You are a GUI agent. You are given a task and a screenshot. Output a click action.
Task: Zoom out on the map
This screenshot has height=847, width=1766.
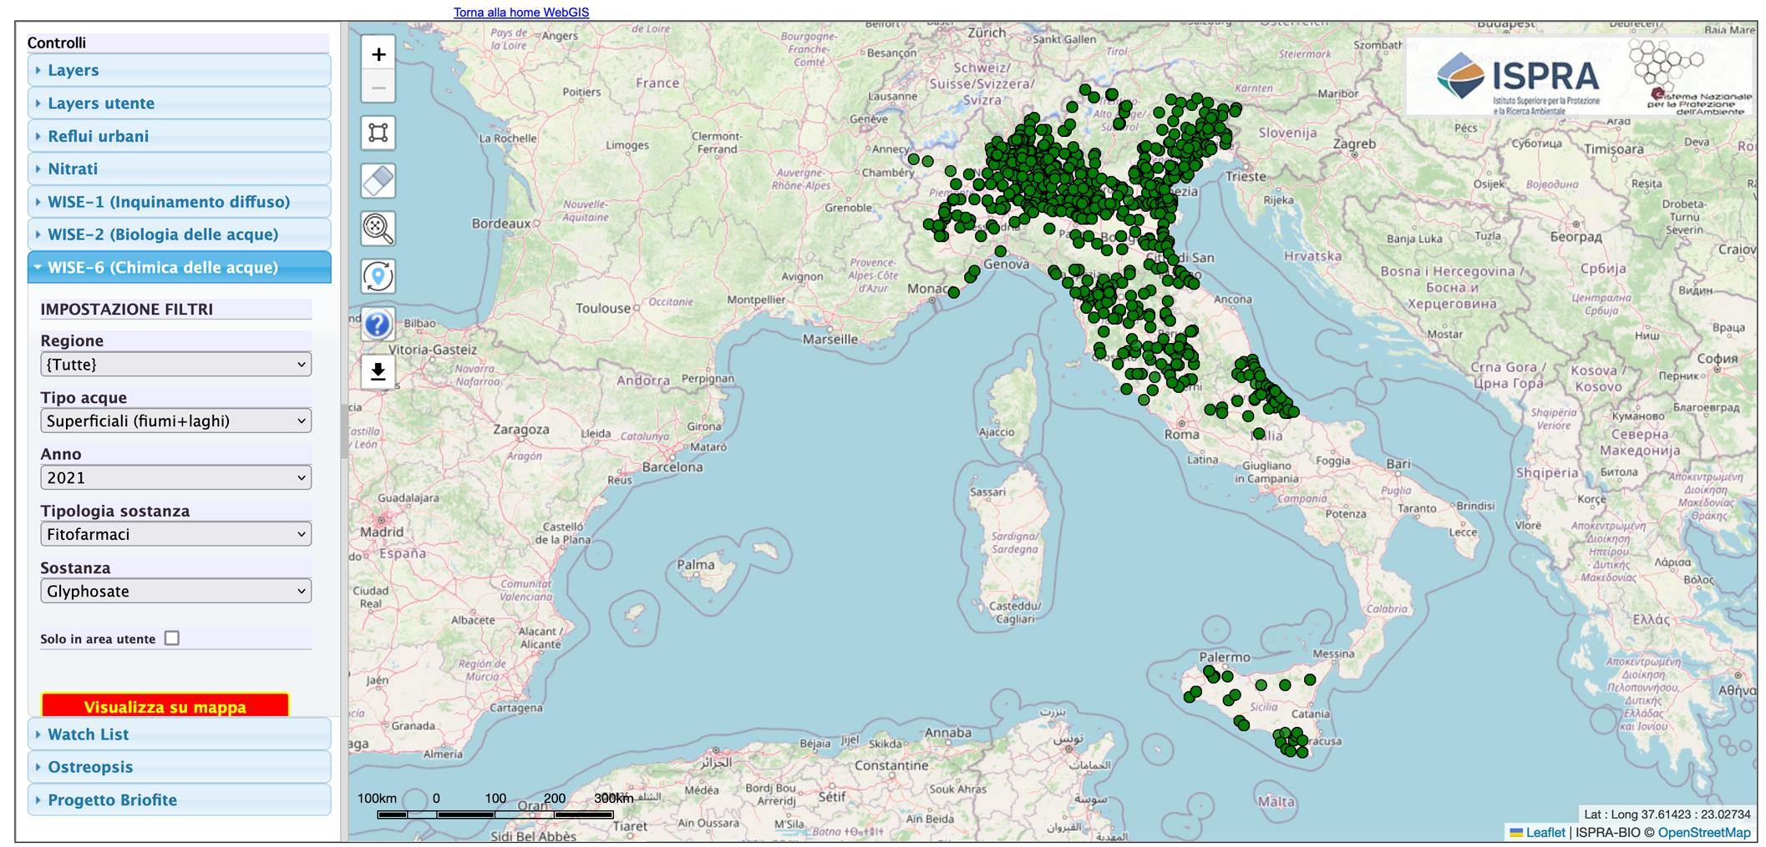click(x=378, y=87)
